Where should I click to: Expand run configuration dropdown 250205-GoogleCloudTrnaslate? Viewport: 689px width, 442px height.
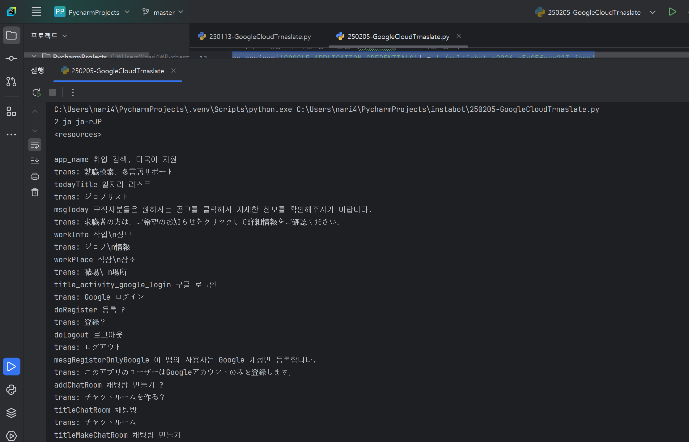coord(653,12)
